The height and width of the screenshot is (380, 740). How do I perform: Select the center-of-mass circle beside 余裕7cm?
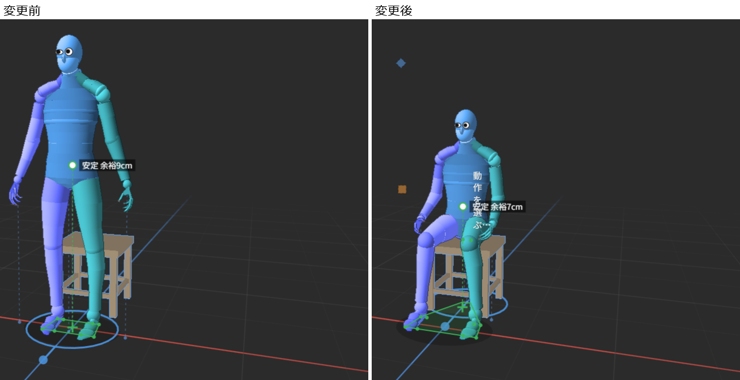pos(463,207)
